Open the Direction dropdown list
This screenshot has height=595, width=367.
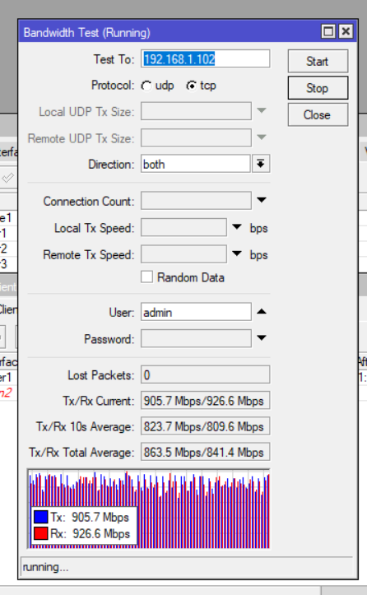tap(261, 164)
